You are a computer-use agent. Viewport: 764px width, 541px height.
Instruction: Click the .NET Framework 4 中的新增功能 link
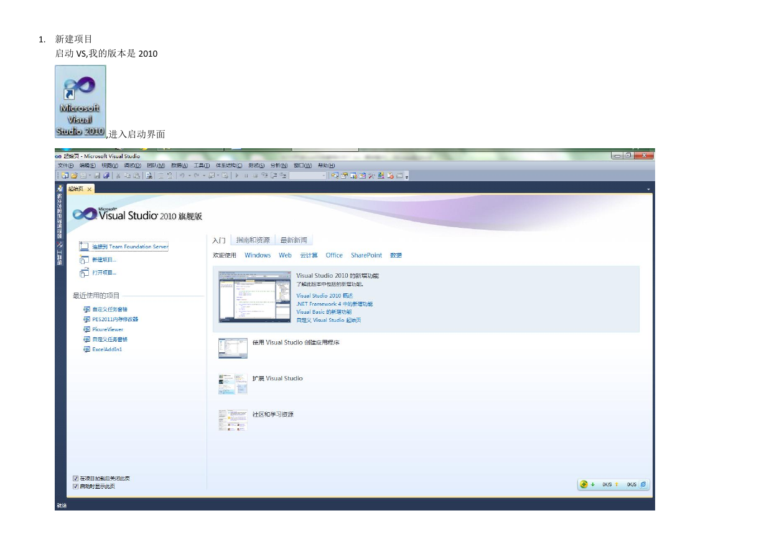[x=335, y=304]
